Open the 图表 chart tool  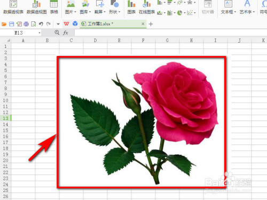click(131, 7)
